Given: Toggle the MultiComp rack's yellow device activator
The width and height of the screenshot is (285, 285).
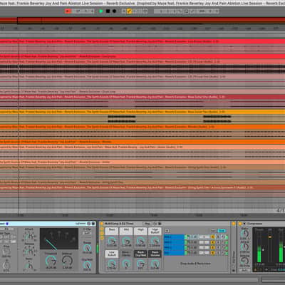Looking at the screenshot, I should click(102, 224).
